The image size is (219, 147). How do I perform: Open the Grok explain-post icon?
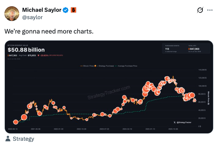(x=200, y=10)
